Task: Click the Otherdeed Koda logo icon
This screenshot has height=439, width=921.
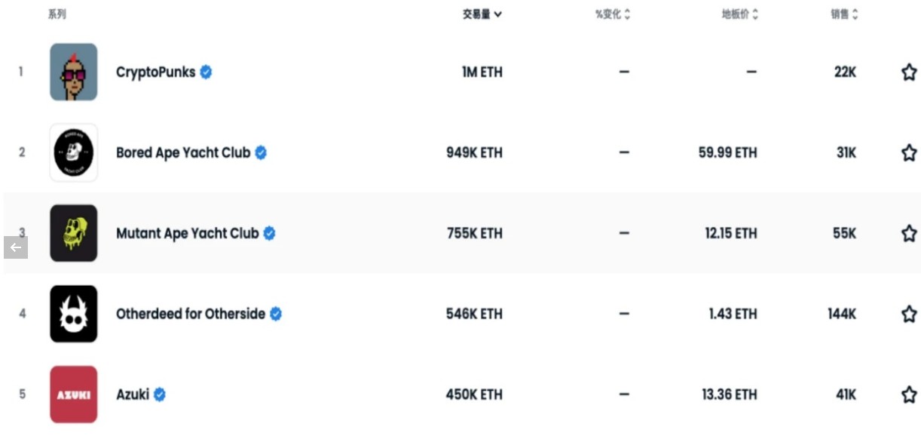Action: [74, 314]
